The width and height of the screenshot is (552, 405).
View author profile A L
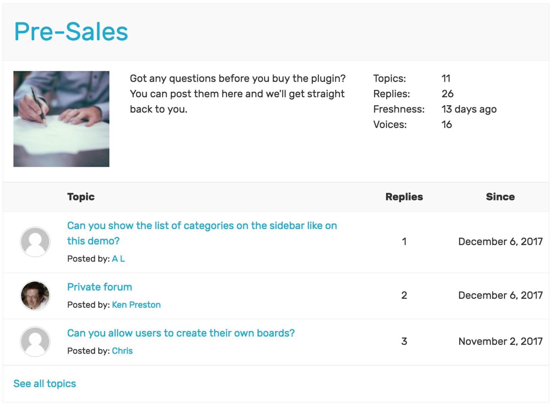(x=118, y=259)
